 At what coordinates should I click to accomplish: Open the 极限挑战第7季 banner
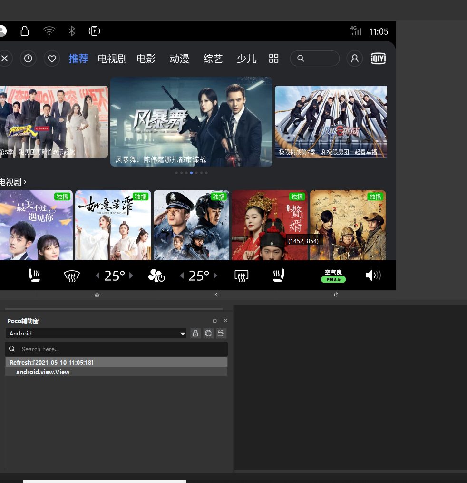point(331,122)
